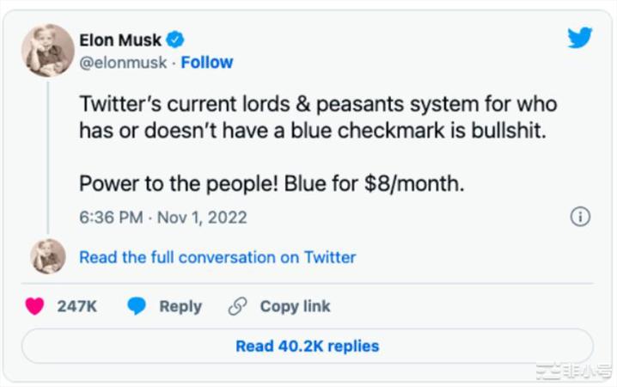Image resolution: width=617 pixels, height=387 pixels.
Task: Click the chain link copy icon
Action: (x=237, y=306)
